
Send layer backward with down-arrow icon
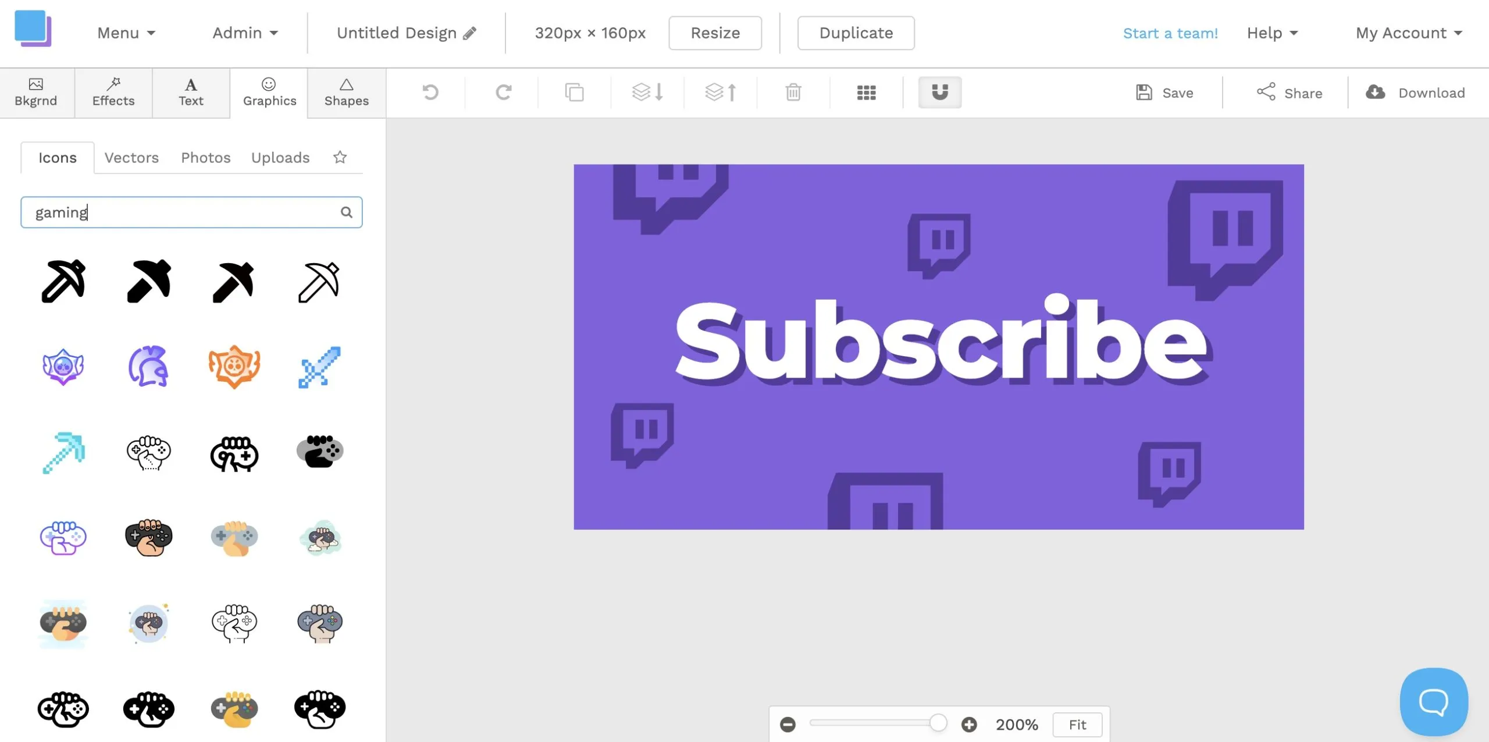click(x=647, y=92)
